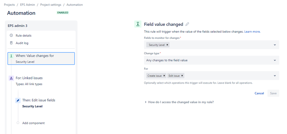Click the pencil edit icon beside Field value changed

point(187,24)
